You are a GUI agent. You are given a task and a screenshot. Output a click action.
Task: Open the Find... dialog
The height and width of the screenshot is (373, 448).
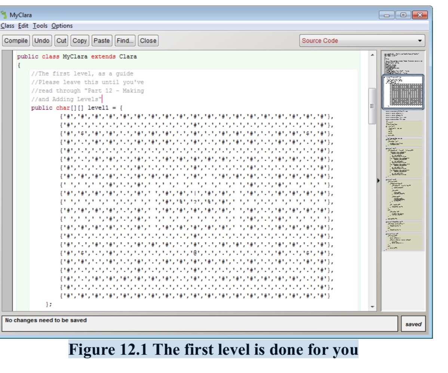click(125, 41)
